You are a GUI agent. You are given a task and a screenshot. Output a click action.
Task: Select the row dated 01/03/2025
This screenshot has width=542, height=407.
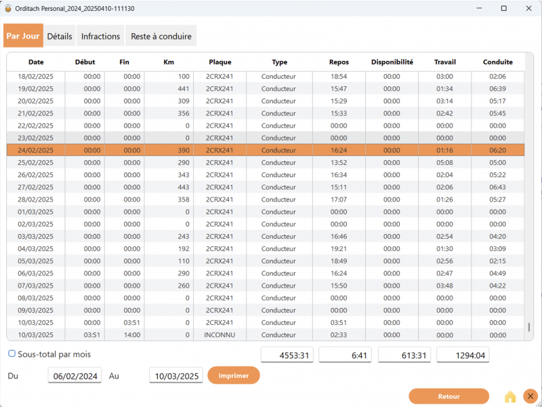pos(266,212)
